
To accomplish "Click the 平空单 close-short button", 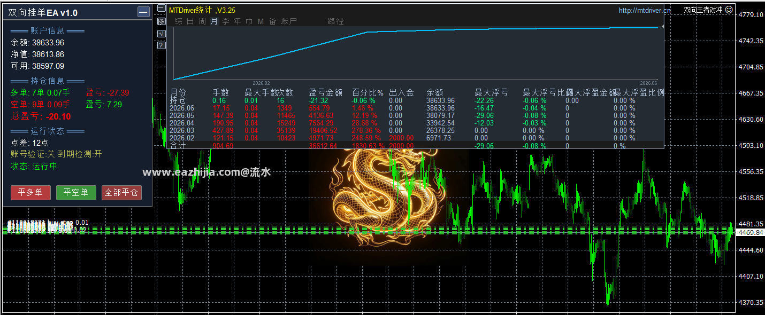I will pos(76,193).
